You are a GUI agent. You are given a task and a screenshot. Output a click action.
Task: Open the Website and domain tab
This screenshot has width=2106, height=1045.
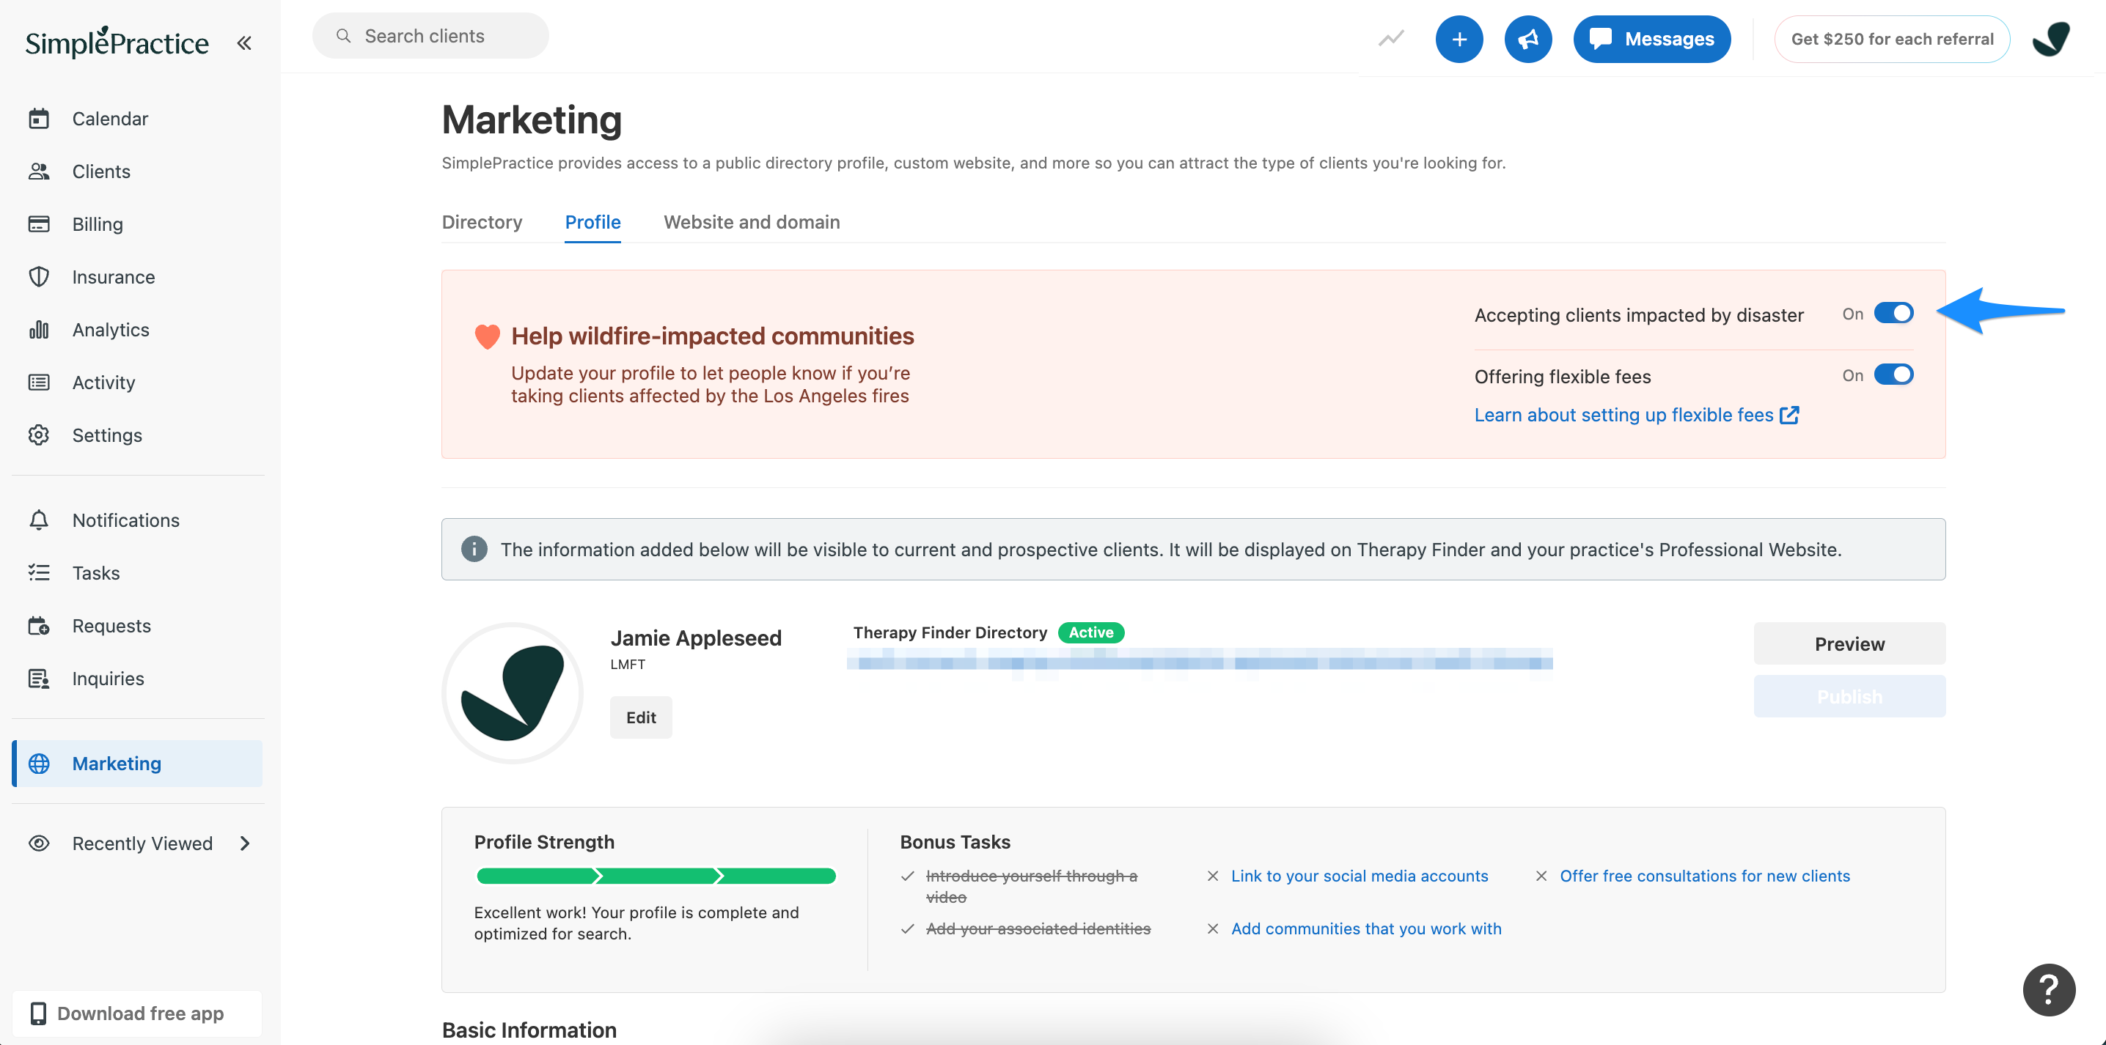pyautogui.click(x=752, y=222)
